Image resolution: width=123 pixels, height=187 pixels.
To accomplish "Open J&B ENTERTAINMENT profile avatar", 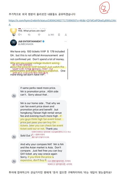I will (13, 43).
